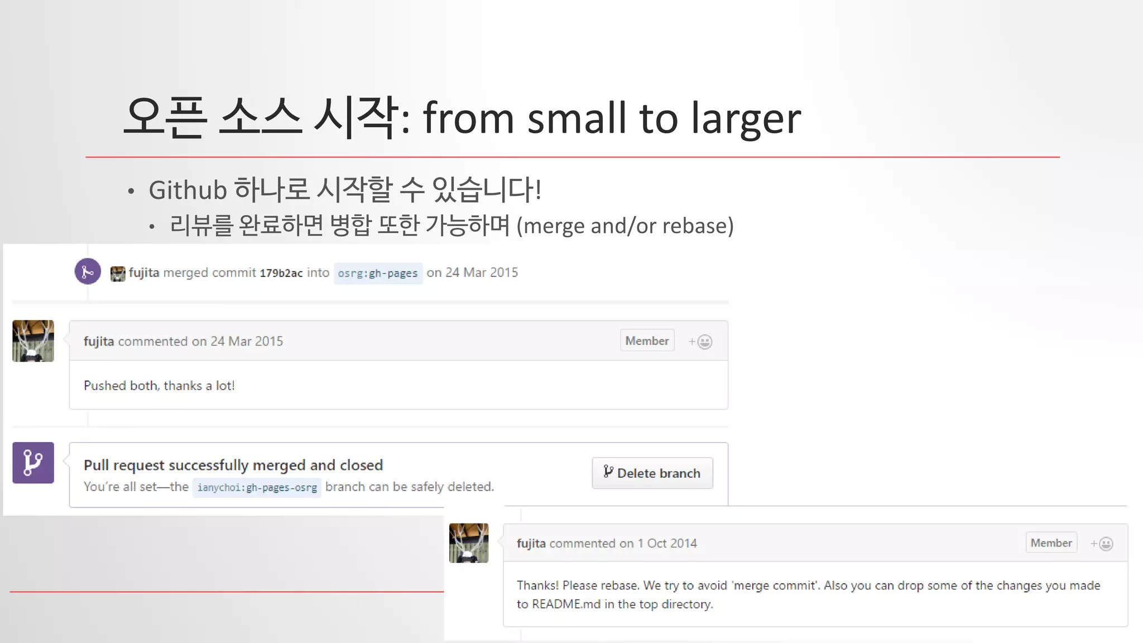Click the 'Thanks! Please rebase' comment text
The width and height of the screenshot is (1143, 643).
pos(808,594)
